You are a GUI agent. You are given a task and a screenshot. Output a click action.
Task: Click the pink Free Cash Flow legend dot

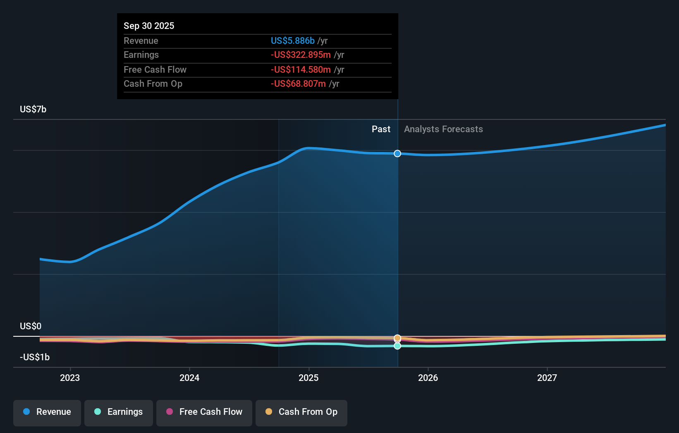point(169,412)
